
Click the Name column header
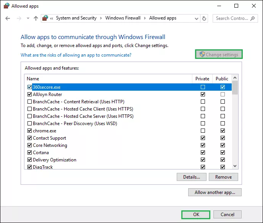[108, 79]
